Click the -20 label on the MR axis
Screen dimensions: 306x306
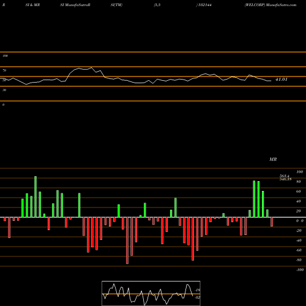pos(299,231)
